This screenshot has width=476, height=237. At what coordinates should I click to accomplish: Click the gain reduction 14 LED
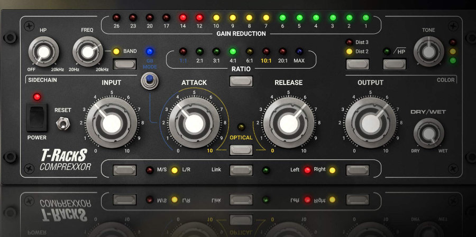(x=183, y=17)
